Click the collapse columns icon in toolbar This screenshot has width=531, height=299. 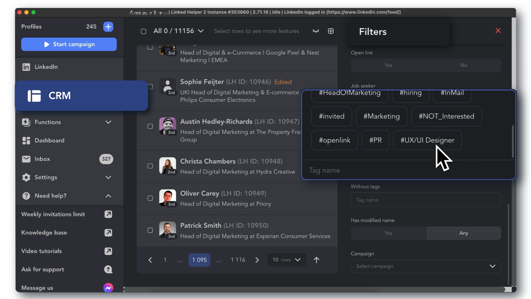click(x=316, y=31)
